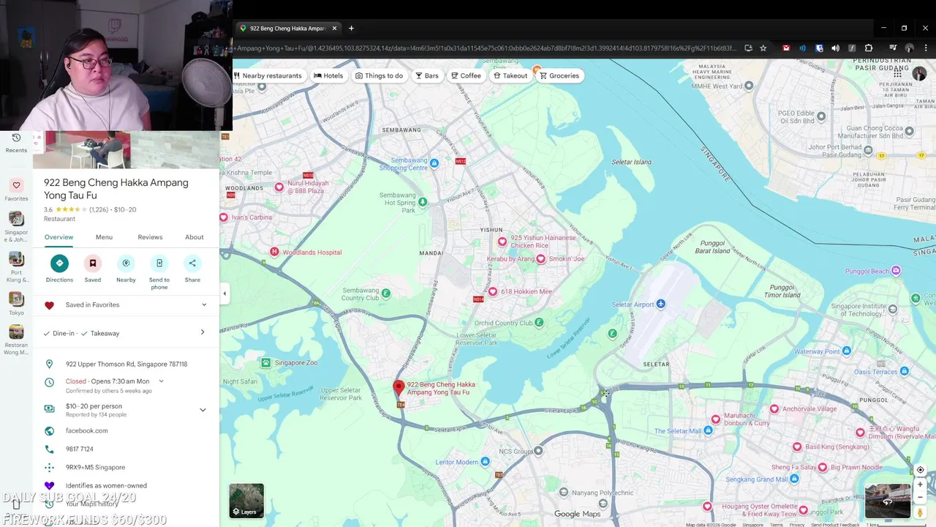Select Big Prawn Noodle marker
Viewport: 936px width, 527px height.
822,467
